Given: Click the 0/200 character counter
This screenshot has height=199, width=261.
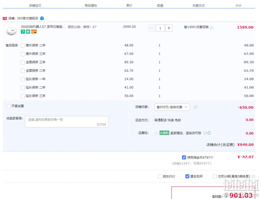Looking at the screenshot, I should coord(101,124).
